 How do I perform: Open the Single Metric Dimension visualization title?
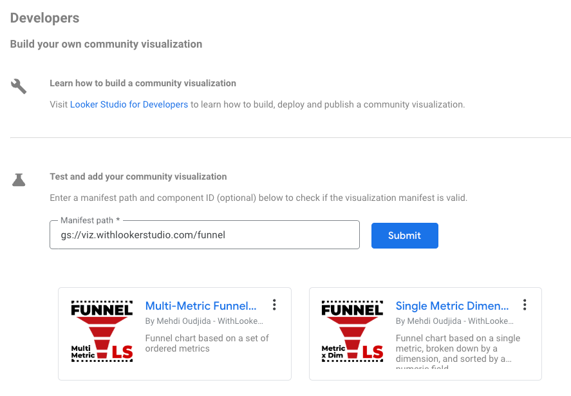click(452, 306)
